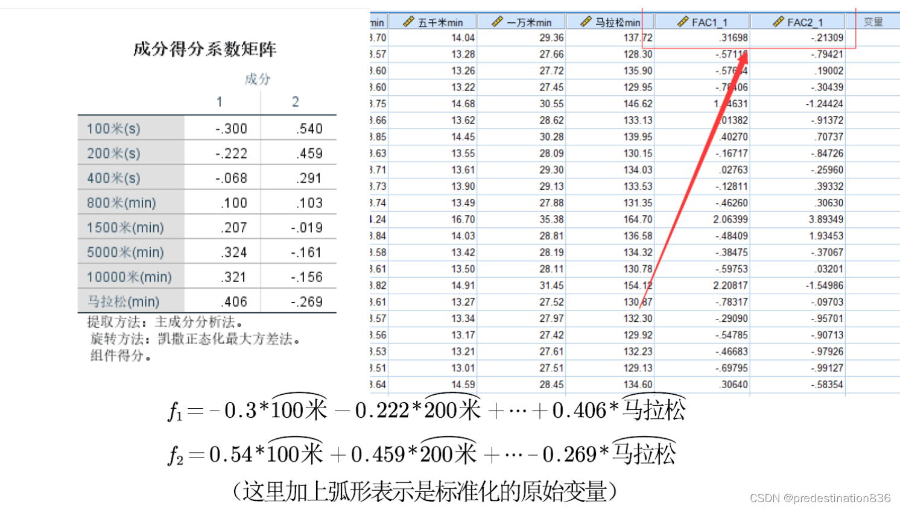Click the 旋转方法 footnote line
Screen dimensions: 900x510
195,339
